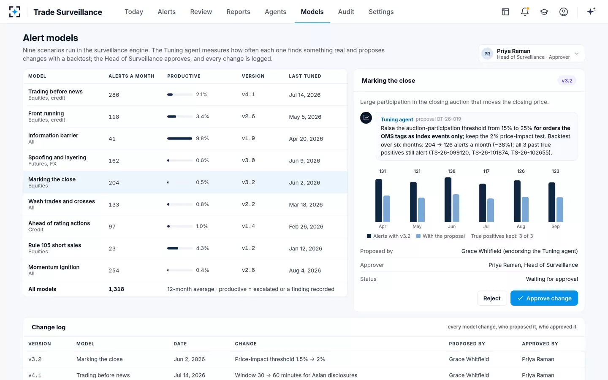The width and height of the screenshot is (608, 380).
Task: Click the Information barrier productive bar
Action: pyautogui.click(x=180, y=138)
